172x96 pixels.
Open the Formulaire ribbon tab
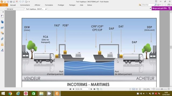point(49,5)
